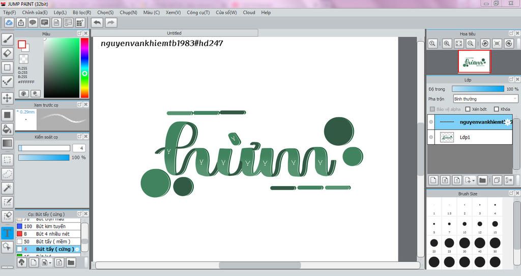Open the Pha trộn blend mode dropdown
Viewport: 521px width, 276px height.
tap(485, 99)
